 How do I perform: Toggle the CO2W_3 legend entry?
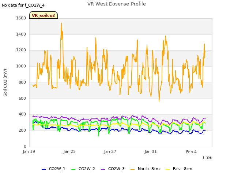coord(113,169)
